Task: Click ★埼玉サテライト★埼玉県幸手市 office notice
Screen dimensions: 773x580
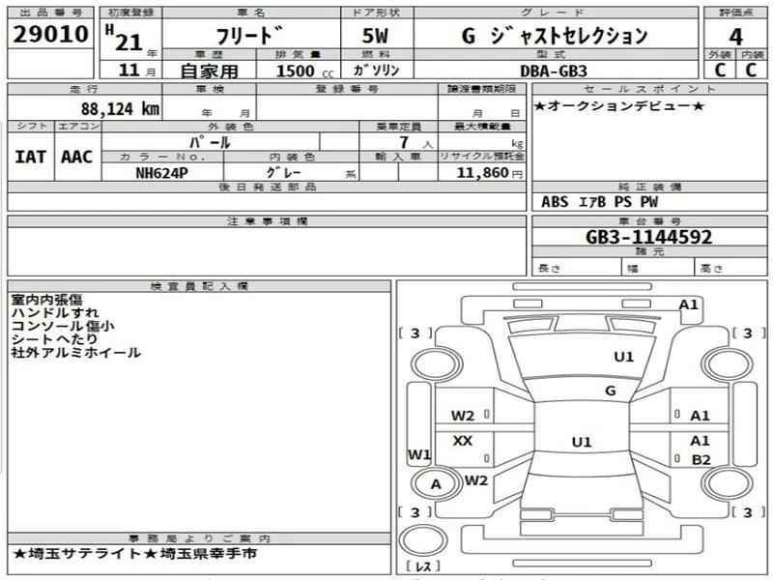Action: (x=134, y=553)
